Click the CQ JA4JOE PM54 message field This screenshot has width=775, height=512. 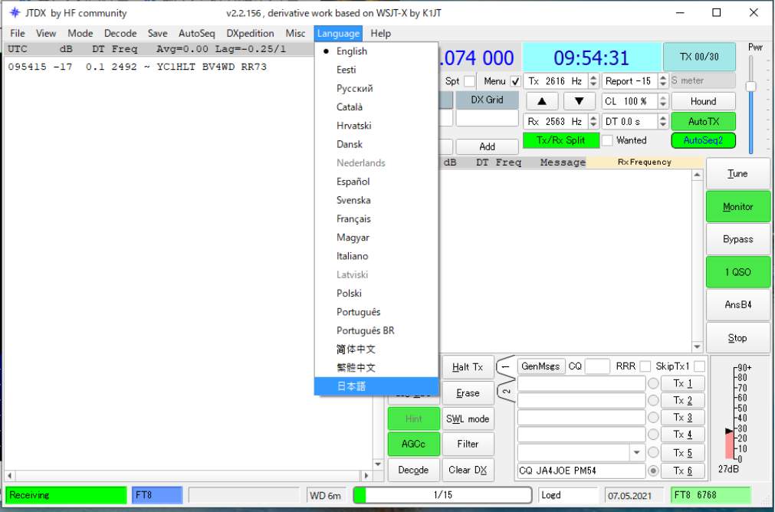tap(581, 471)
